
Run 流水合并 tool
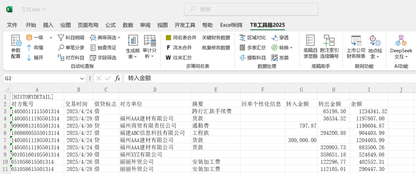click(x=179, y=48)
